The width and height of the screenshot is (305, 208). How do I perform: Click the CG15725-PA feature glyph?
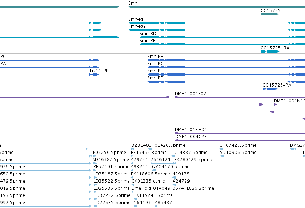click(x=270, y=89)
